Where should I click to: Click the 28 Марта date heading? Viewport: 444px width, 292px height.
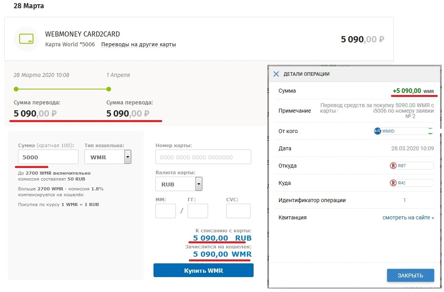click(29, 5)
